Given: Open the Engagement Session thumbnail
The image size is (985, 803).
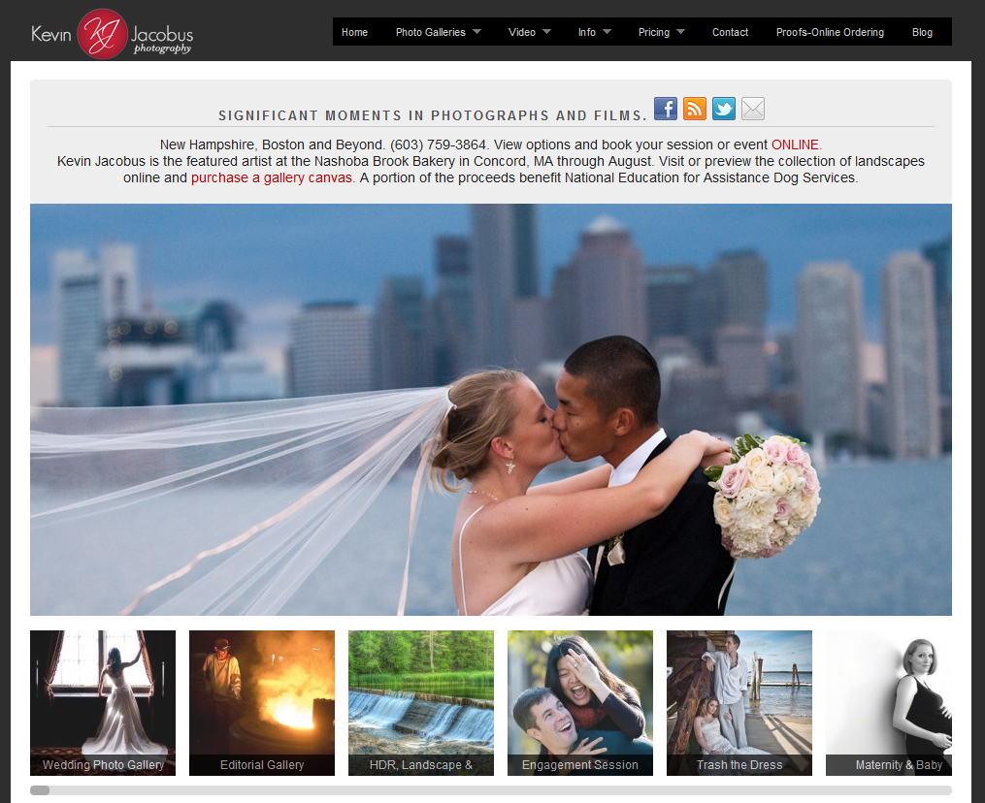Looking at the screenshot, I should click(579, 702).
